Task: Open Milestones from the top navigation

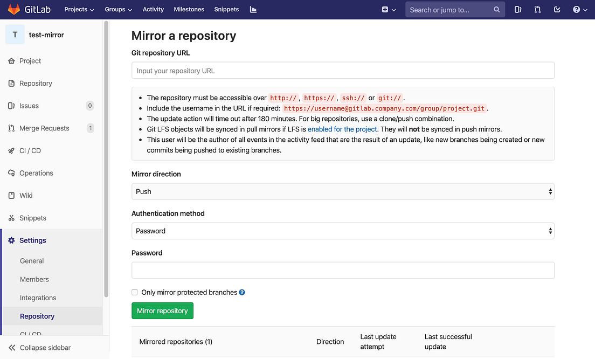Action: 189,9
